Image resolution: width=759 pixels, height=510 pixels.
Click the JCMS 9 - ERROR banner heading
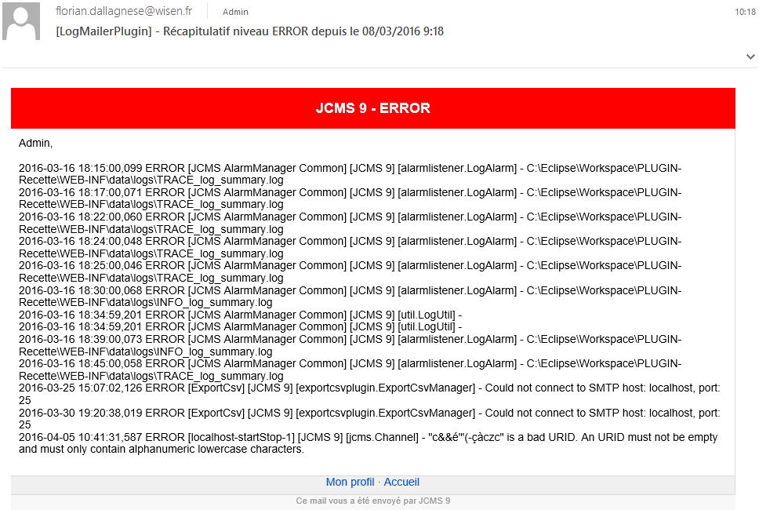point(372,108)
